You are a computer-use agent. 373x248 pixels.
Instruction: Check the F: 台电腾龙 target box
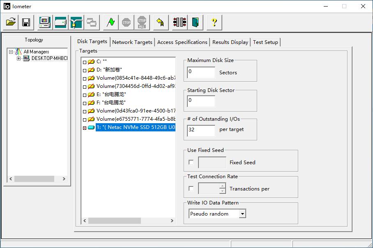[85, 103]
